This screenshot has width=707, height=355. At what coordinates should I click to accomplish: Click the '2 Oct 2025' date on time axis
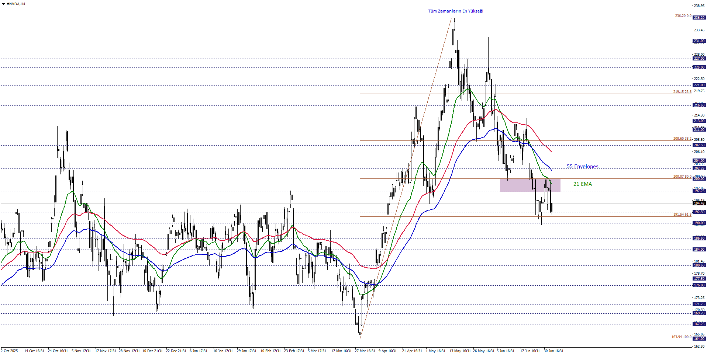coord(9,351)
